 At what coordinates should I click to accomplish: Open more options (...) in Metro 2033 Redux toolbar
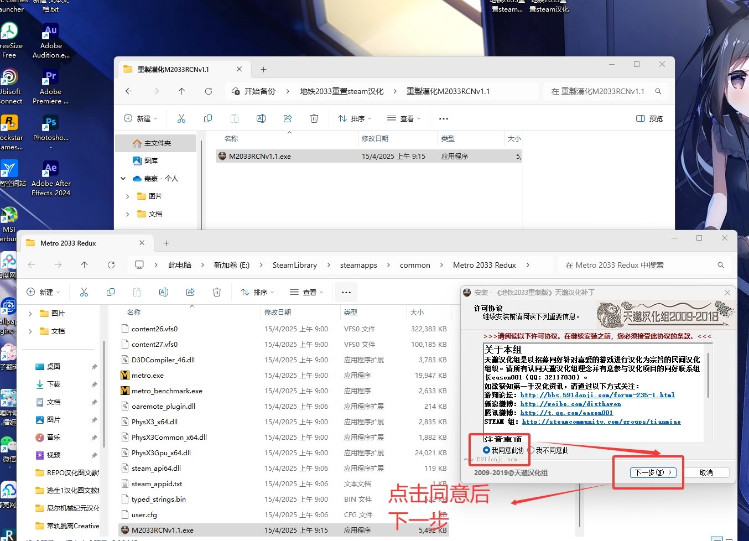pyautogui.click(x=346, y=292)
